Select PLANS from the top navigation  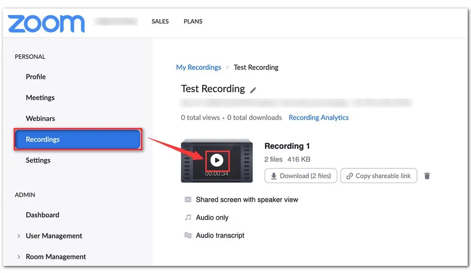point(193,21)
